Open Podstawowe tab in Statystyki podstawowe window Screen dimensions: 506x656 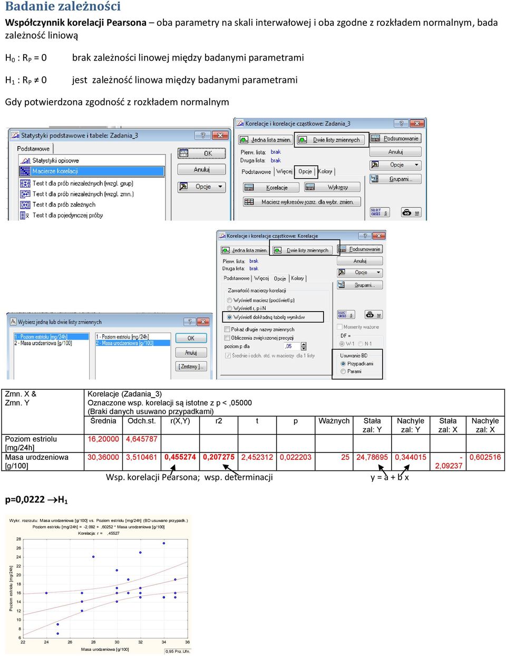pyautogui.click(x=33, y=149)
